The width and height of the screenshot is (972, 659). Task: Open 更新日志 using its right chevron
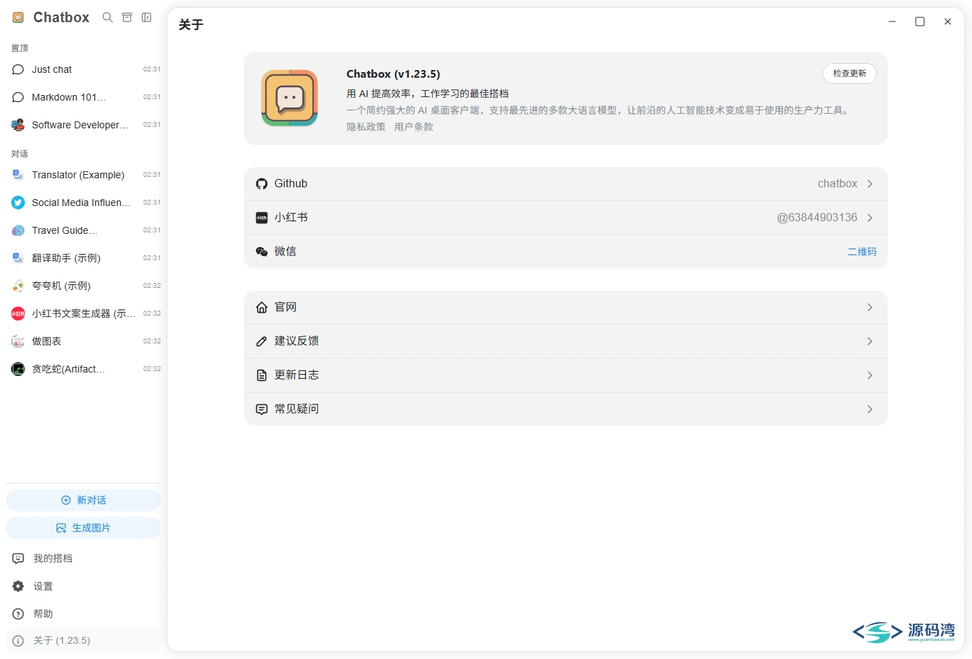[870, 375]
